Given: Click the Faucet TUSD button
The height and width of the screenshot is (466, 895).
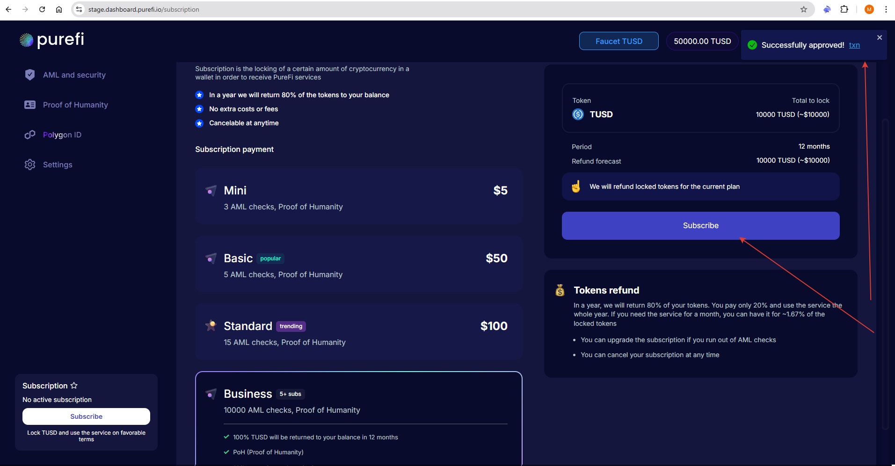Looking at the screenshot, I should tap(618, 41).
